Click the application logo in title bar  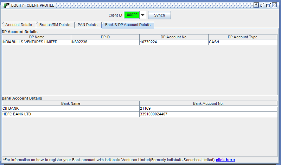tap(6, 5)
